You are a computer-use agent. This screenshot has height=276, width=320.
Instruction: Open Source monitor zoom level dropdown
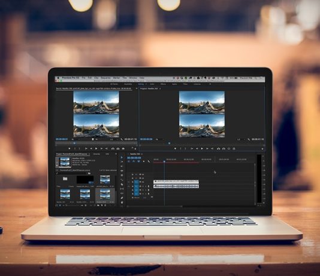[x=76, y=140]
